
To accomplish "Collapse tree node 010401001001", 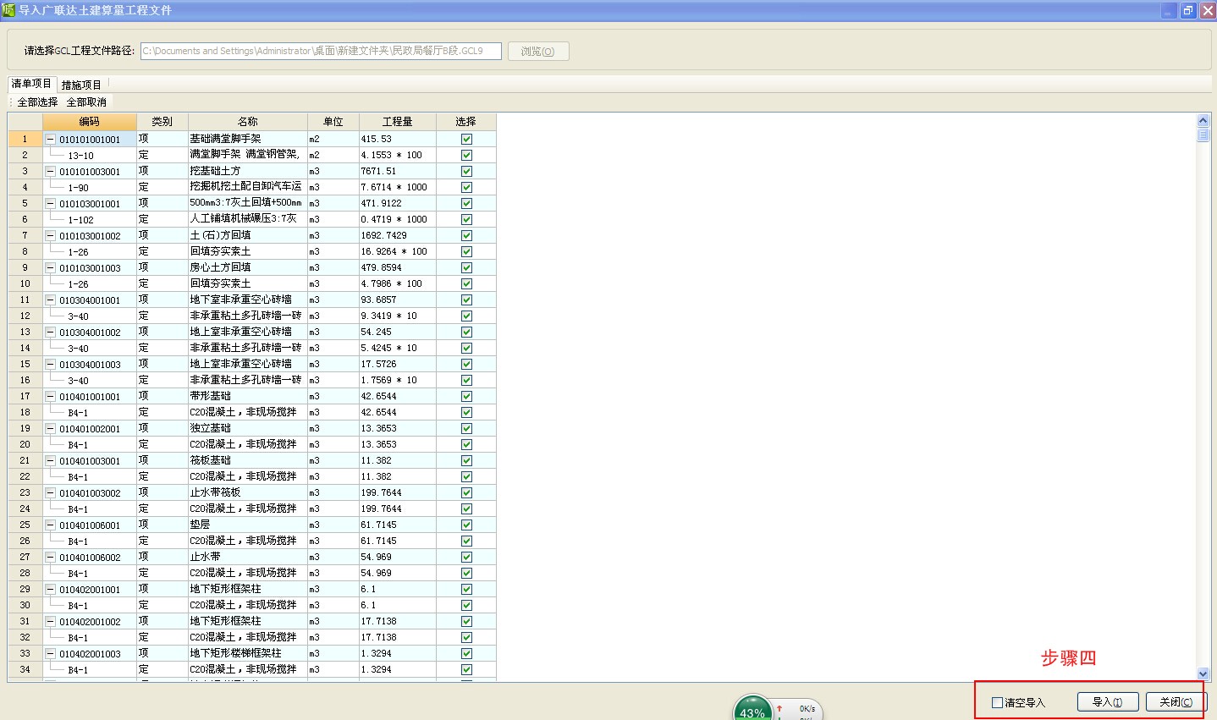I will [x=51, y=396].
